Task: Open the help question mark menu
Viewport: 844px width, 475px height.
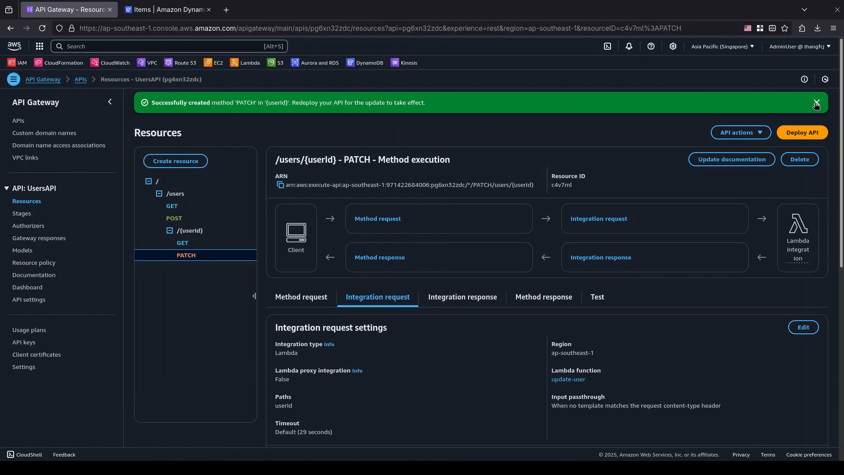Action: pyautogui.click(x=651, y=46)
